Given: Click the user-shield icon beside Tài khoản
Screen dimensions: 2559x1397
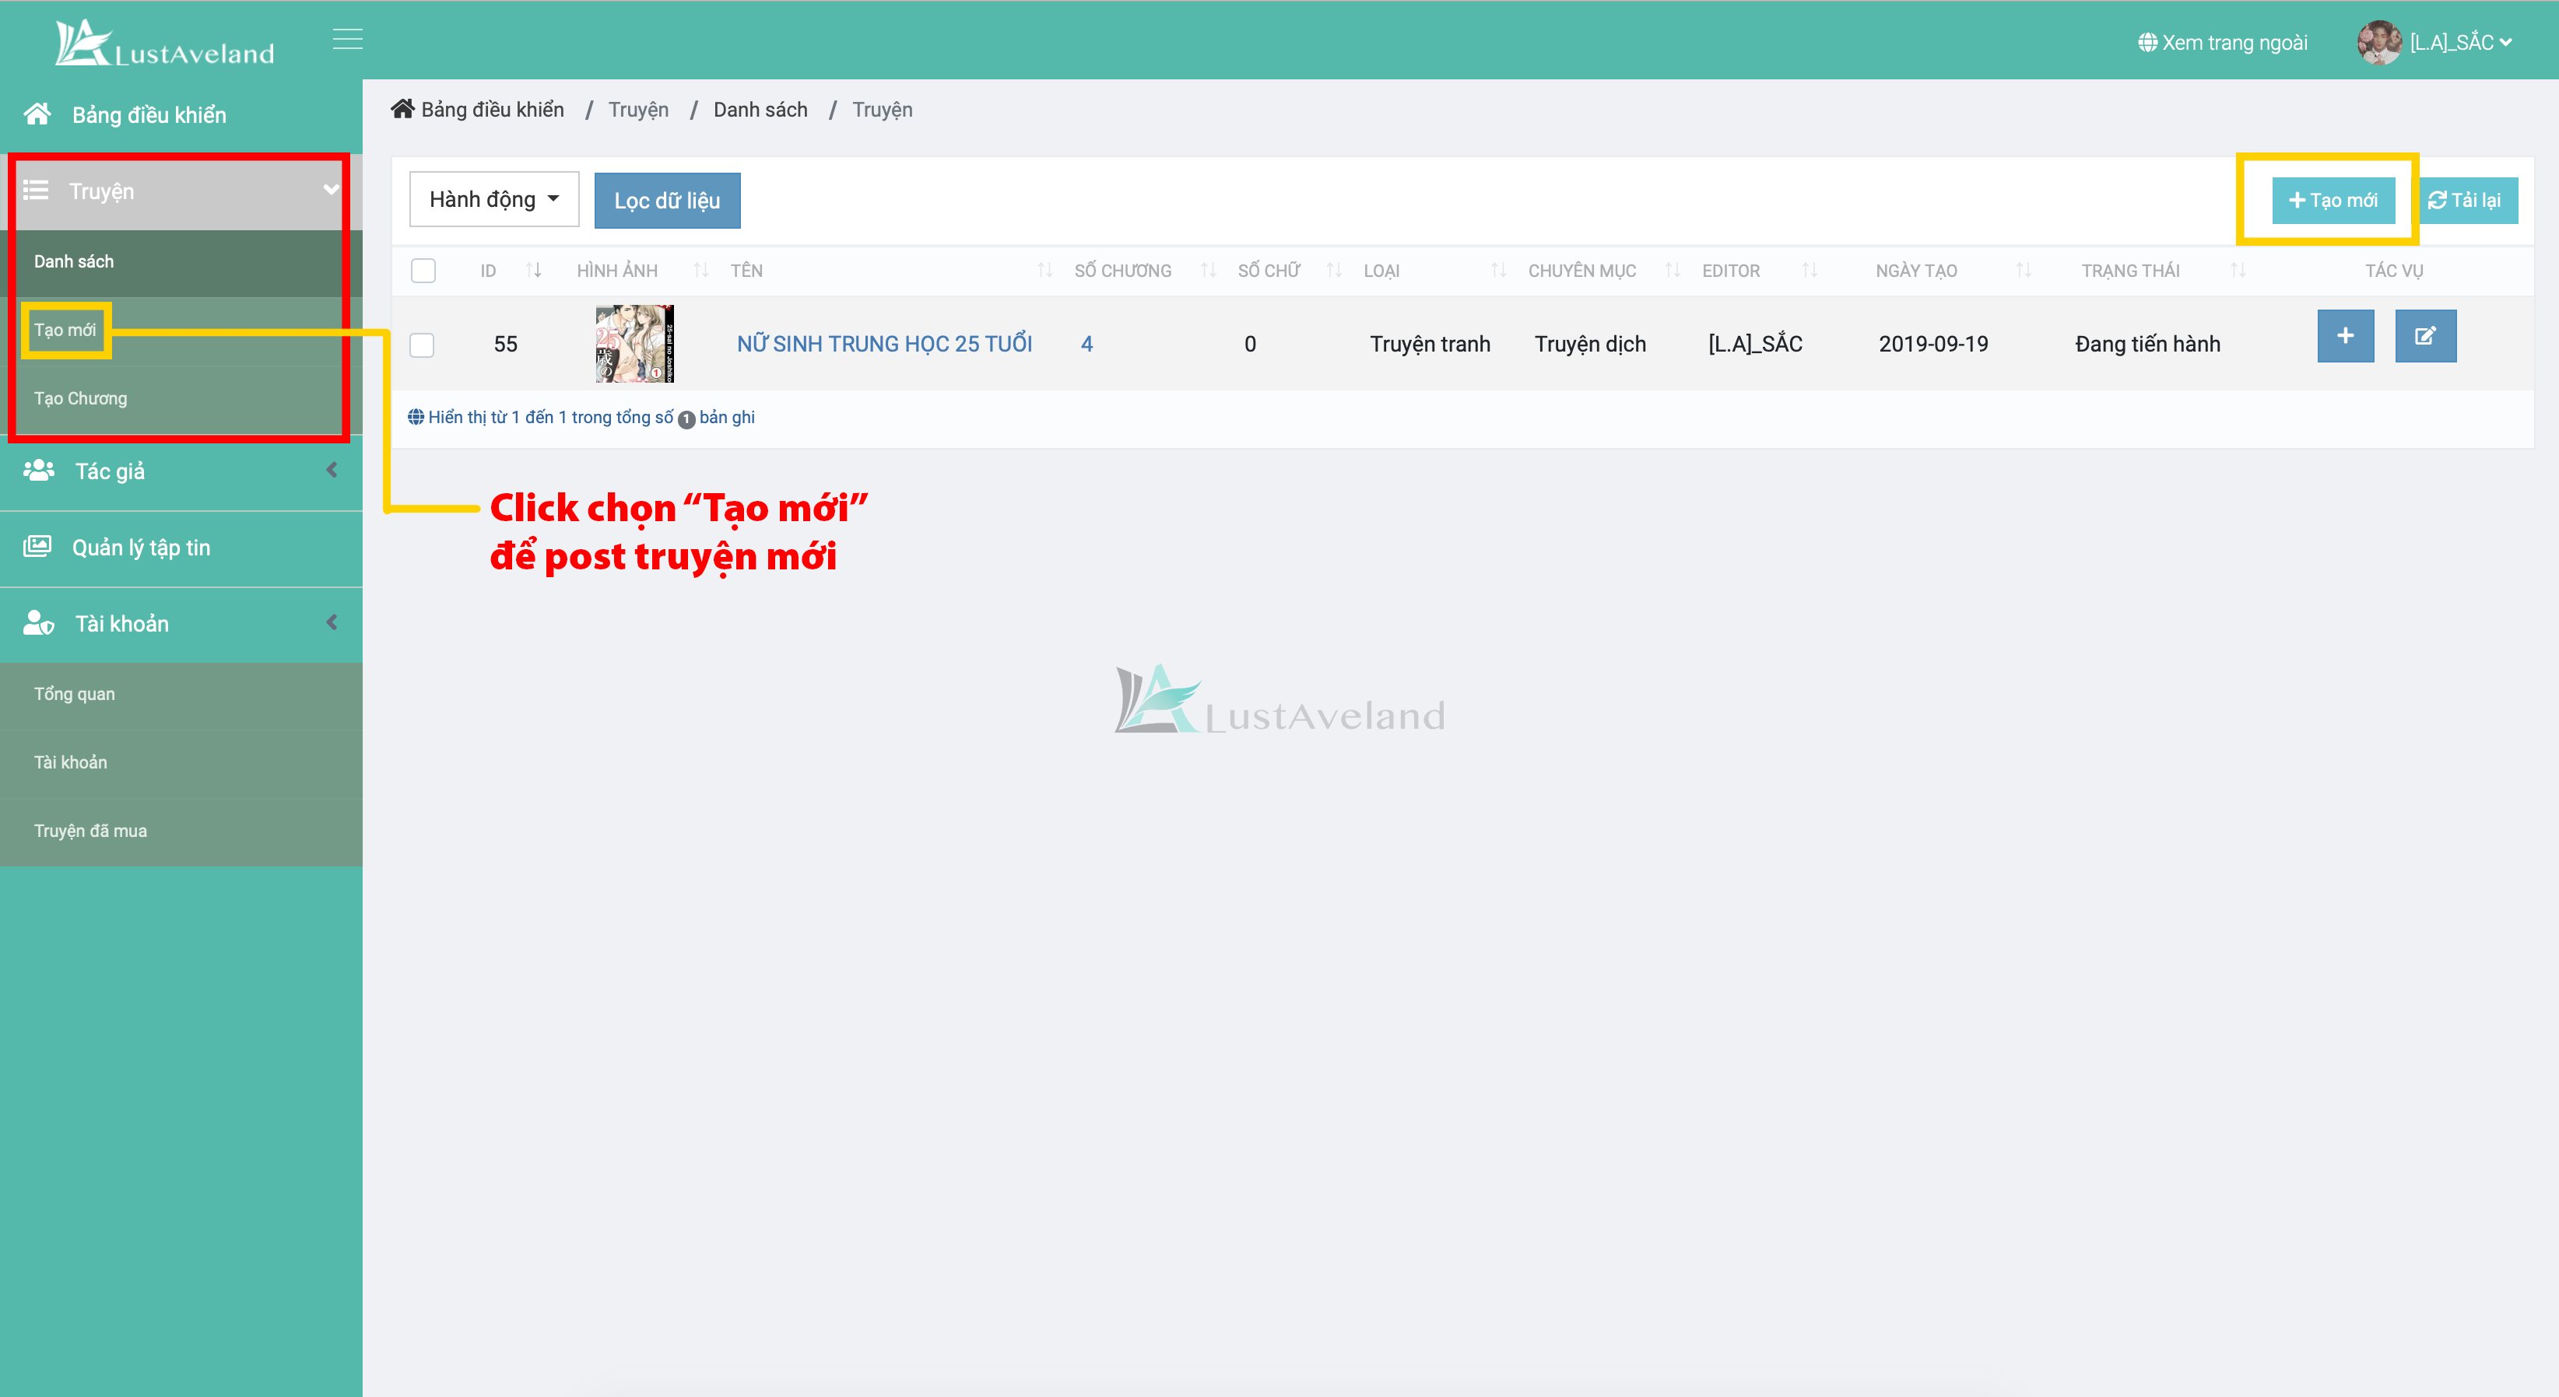Looking at the screenshot, I should [39, 622].
